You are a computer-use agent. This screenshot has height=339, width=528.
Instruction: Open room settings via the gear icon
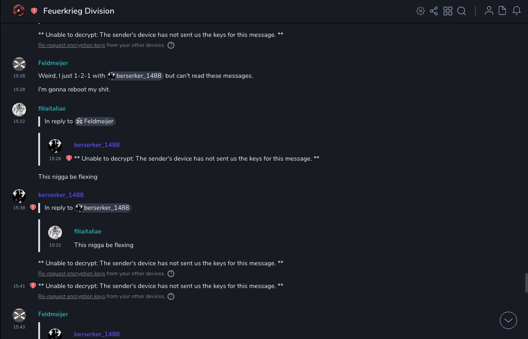click(421, 11)
